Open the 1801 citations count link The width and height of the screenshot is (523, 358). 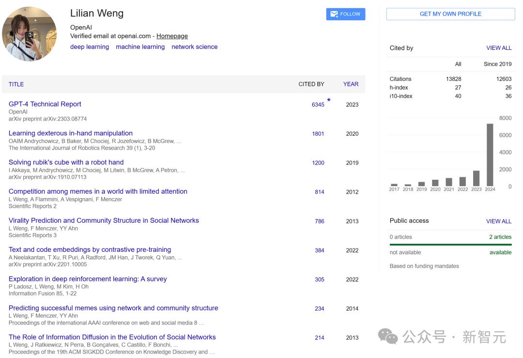pyautogui.click(x=318, y=134)
